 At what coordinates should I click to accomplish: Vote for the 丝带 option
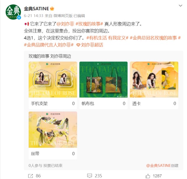53,154
